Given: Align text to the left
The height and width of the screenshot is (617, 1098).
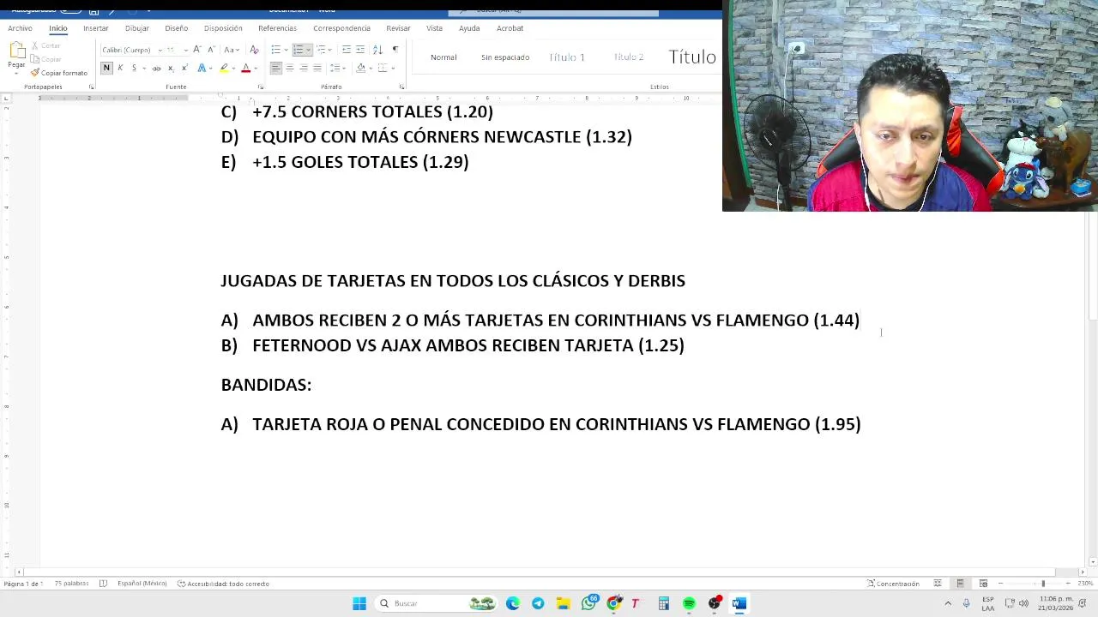Looking at the screenshot, I should tap(275, 68).
